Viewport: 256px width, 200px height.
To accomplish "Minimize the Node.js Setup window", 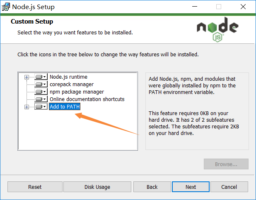I will (194, 7).
